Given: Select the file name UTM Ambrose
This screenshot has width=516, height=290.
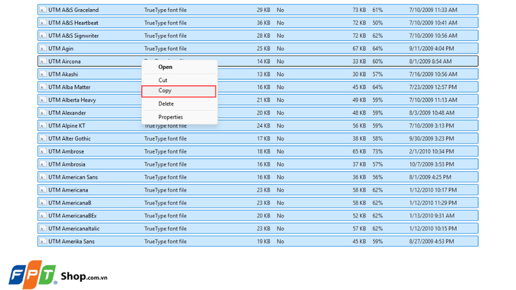Looking at the screenshot, I should coord(66,151).
